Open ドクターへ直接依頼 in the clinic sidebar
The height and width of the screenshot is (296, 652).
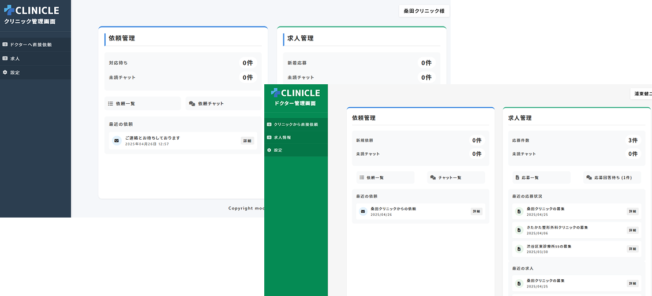[35, 44]
